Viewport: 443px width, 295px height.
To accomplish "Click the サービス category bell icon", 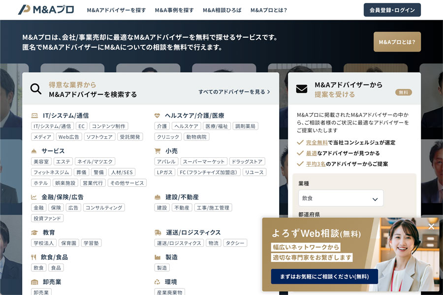I will (34, 151).
